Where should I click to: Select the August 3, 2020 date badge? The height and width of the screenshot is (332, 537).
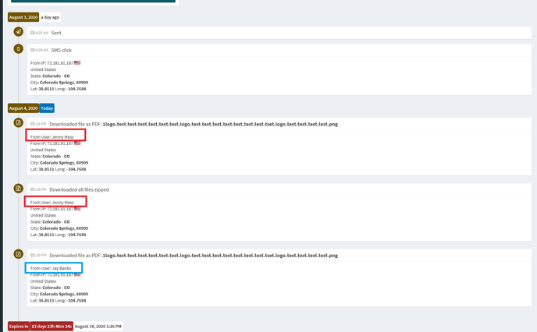(23, 17)
